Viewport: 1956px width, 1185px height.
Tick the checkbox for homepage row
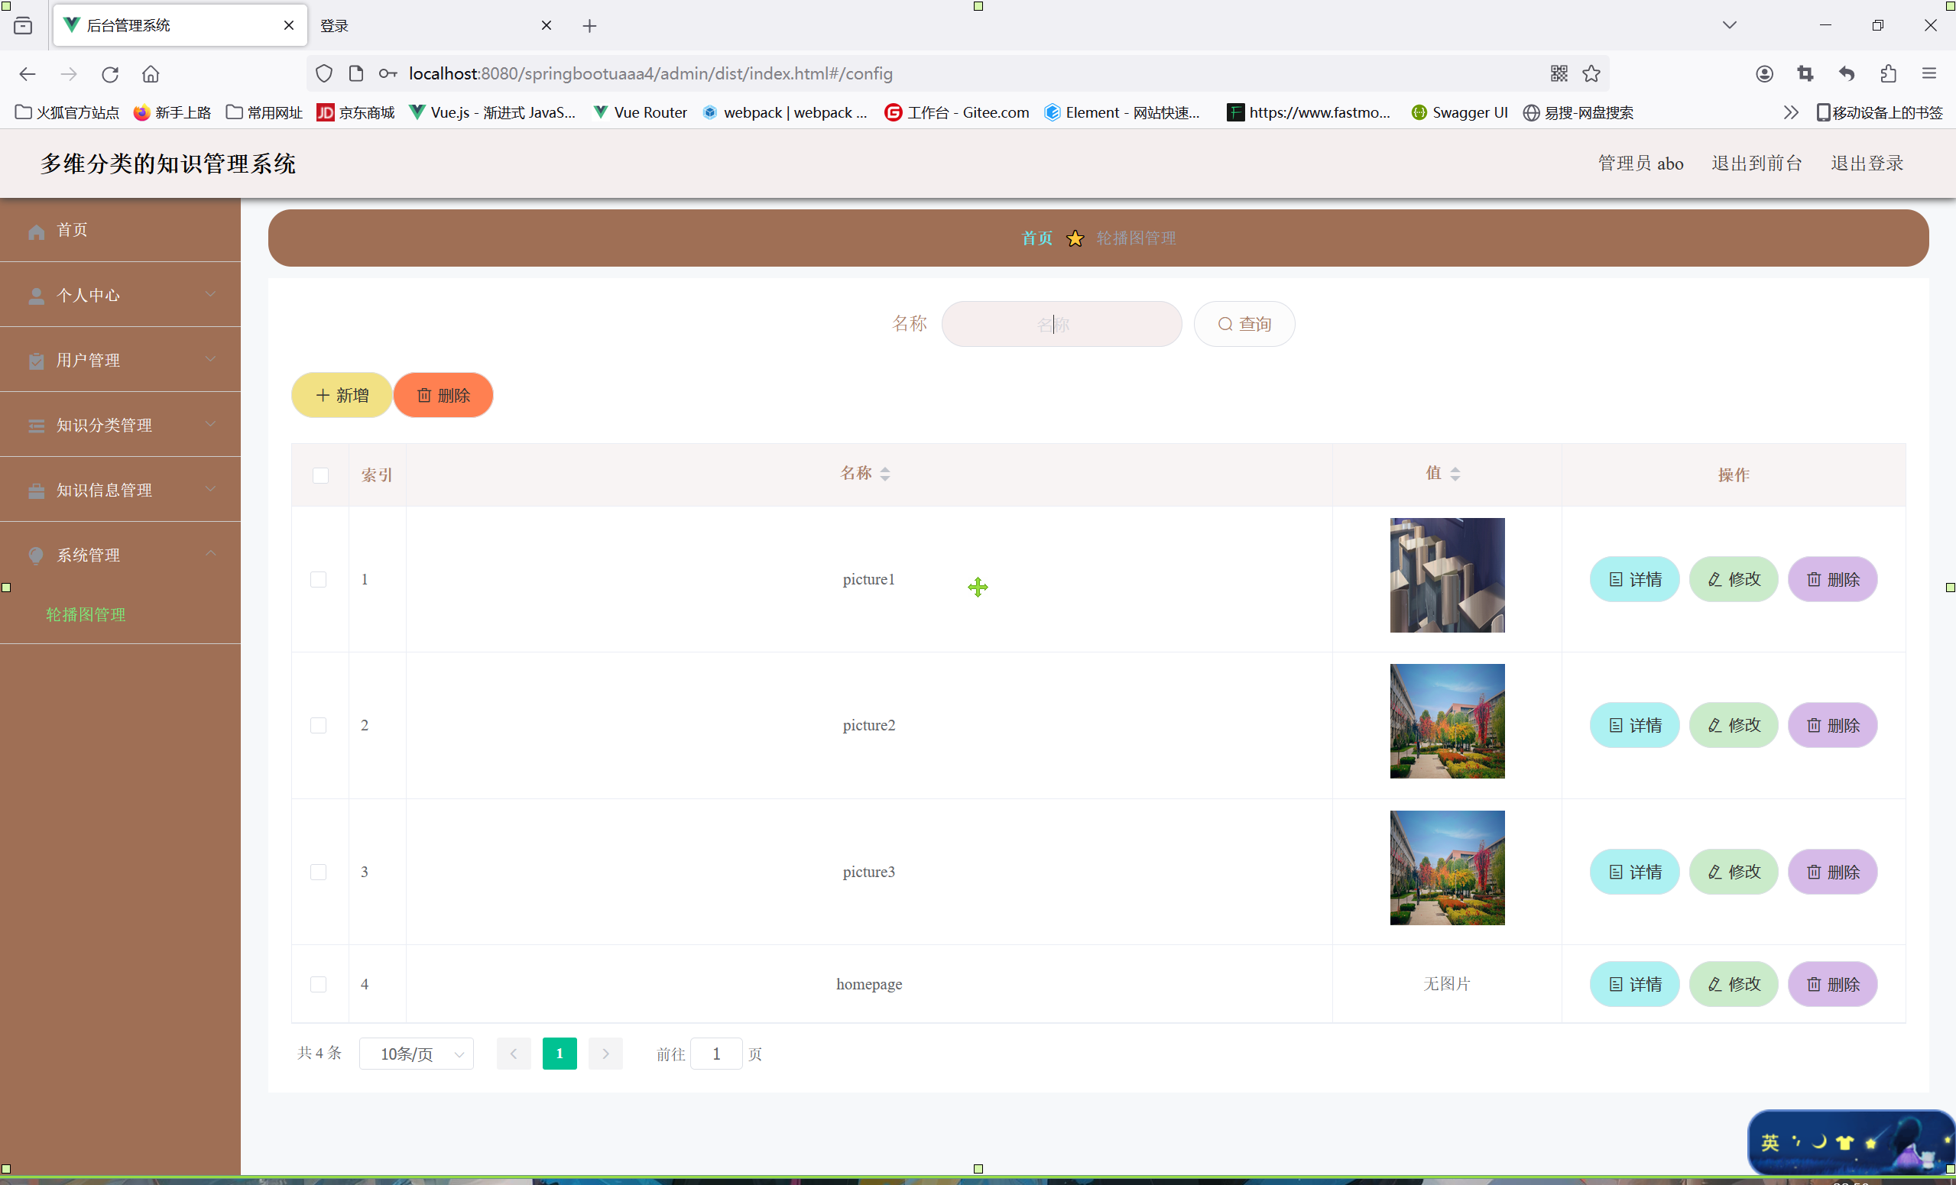pyautogui.click(x=318, y=984)
